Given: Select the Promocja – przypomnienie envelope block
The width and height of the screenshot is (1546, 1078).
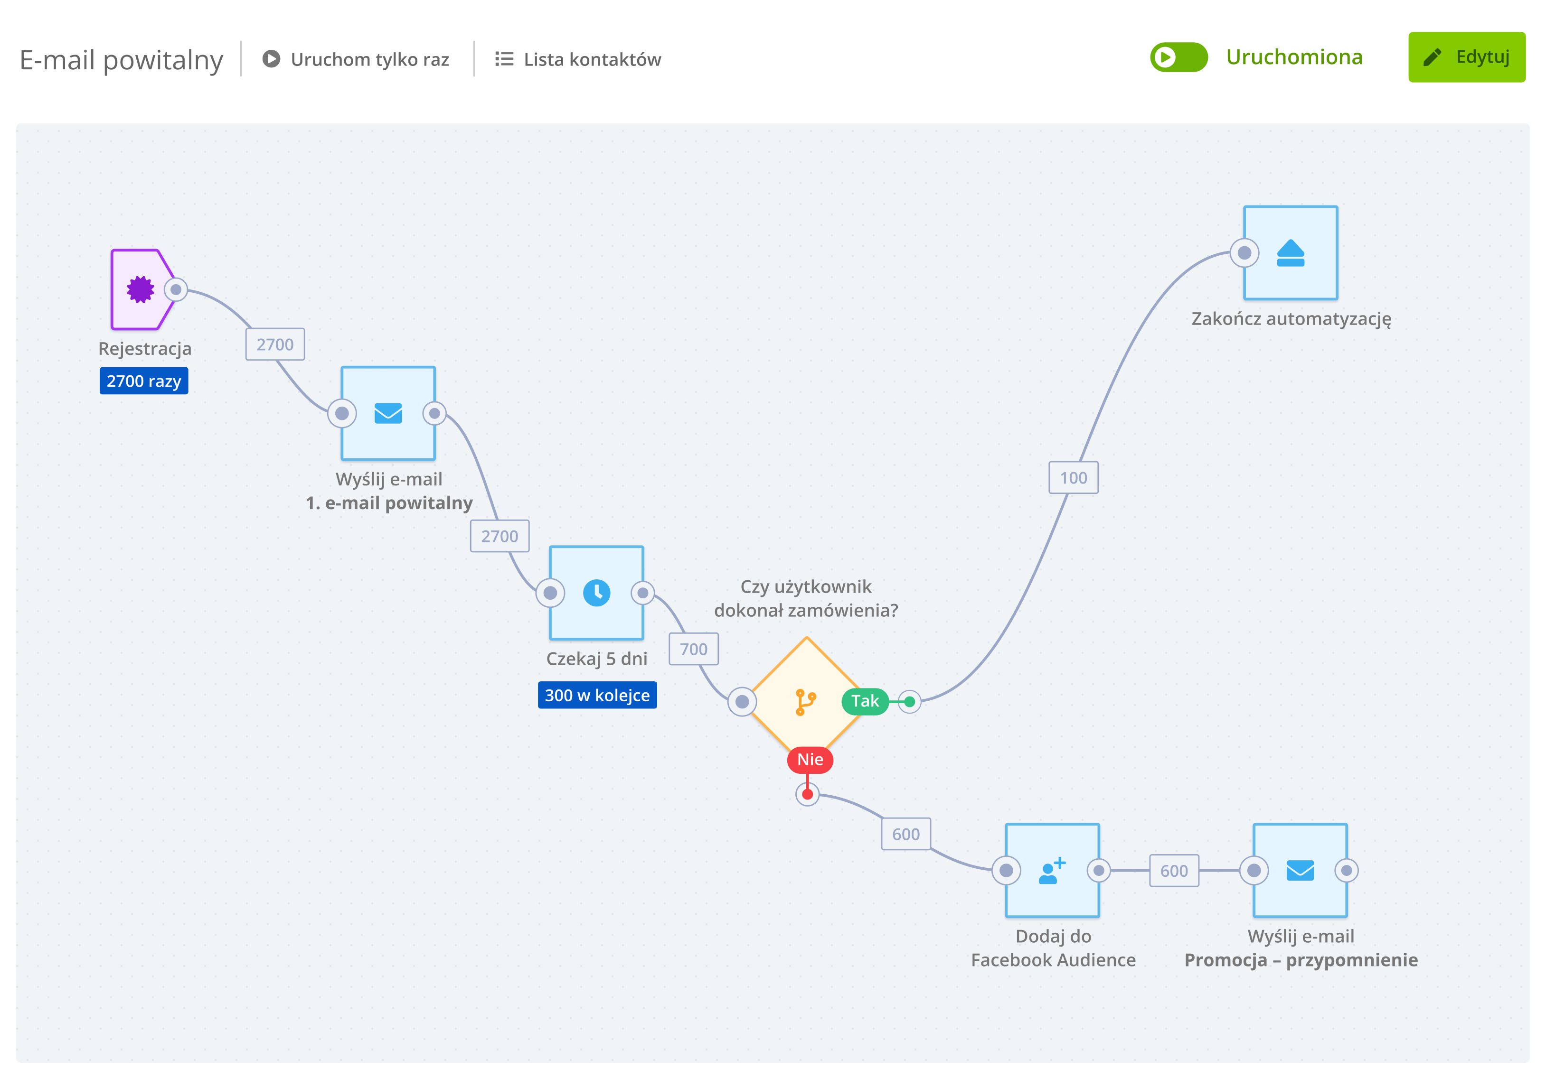Looking at the screenshot, I should click(x=1300, y=871).
